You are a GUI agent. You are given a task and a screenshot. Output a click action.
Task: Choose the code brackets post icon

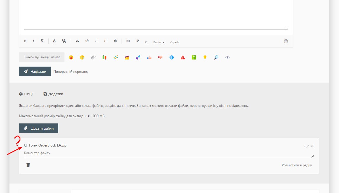click(227, 57)
